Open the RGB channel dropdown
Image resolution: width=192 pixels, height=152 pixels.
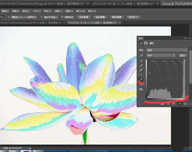[x=161, y=55]
